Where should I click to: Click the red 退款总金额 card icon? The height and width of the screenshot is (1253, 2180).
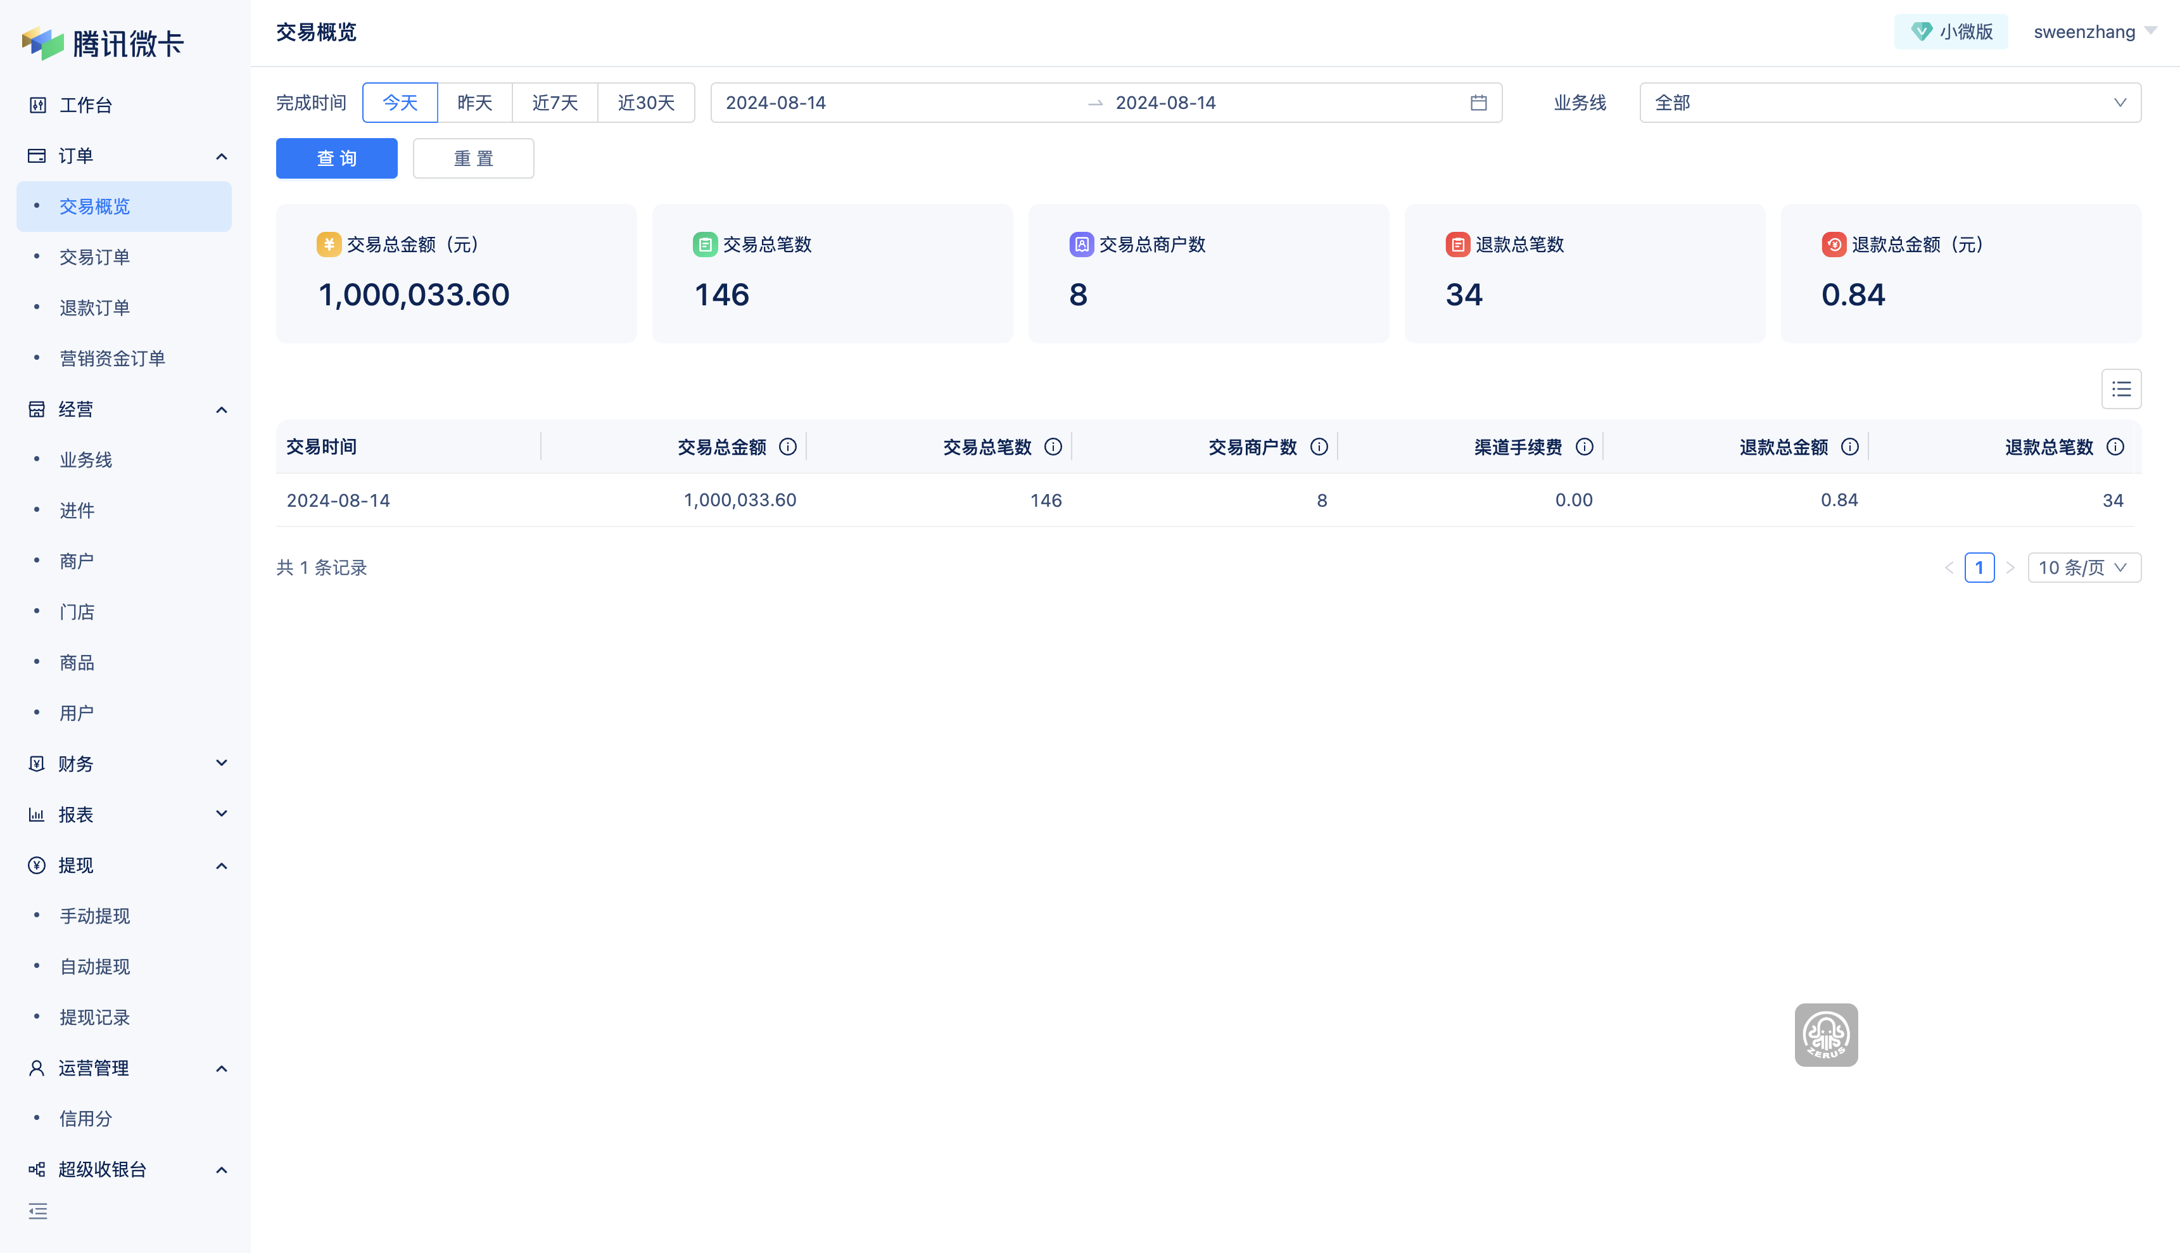click(1834, 245)
